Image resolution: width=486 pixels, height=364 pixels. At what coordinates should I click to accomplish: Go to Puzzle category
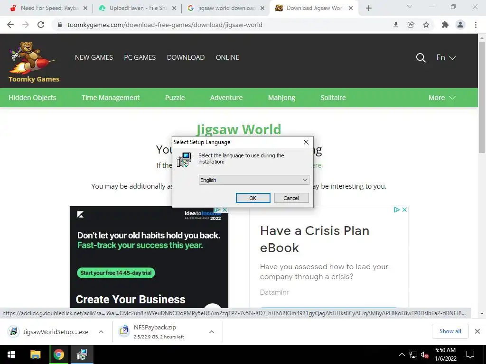(175, 98)
